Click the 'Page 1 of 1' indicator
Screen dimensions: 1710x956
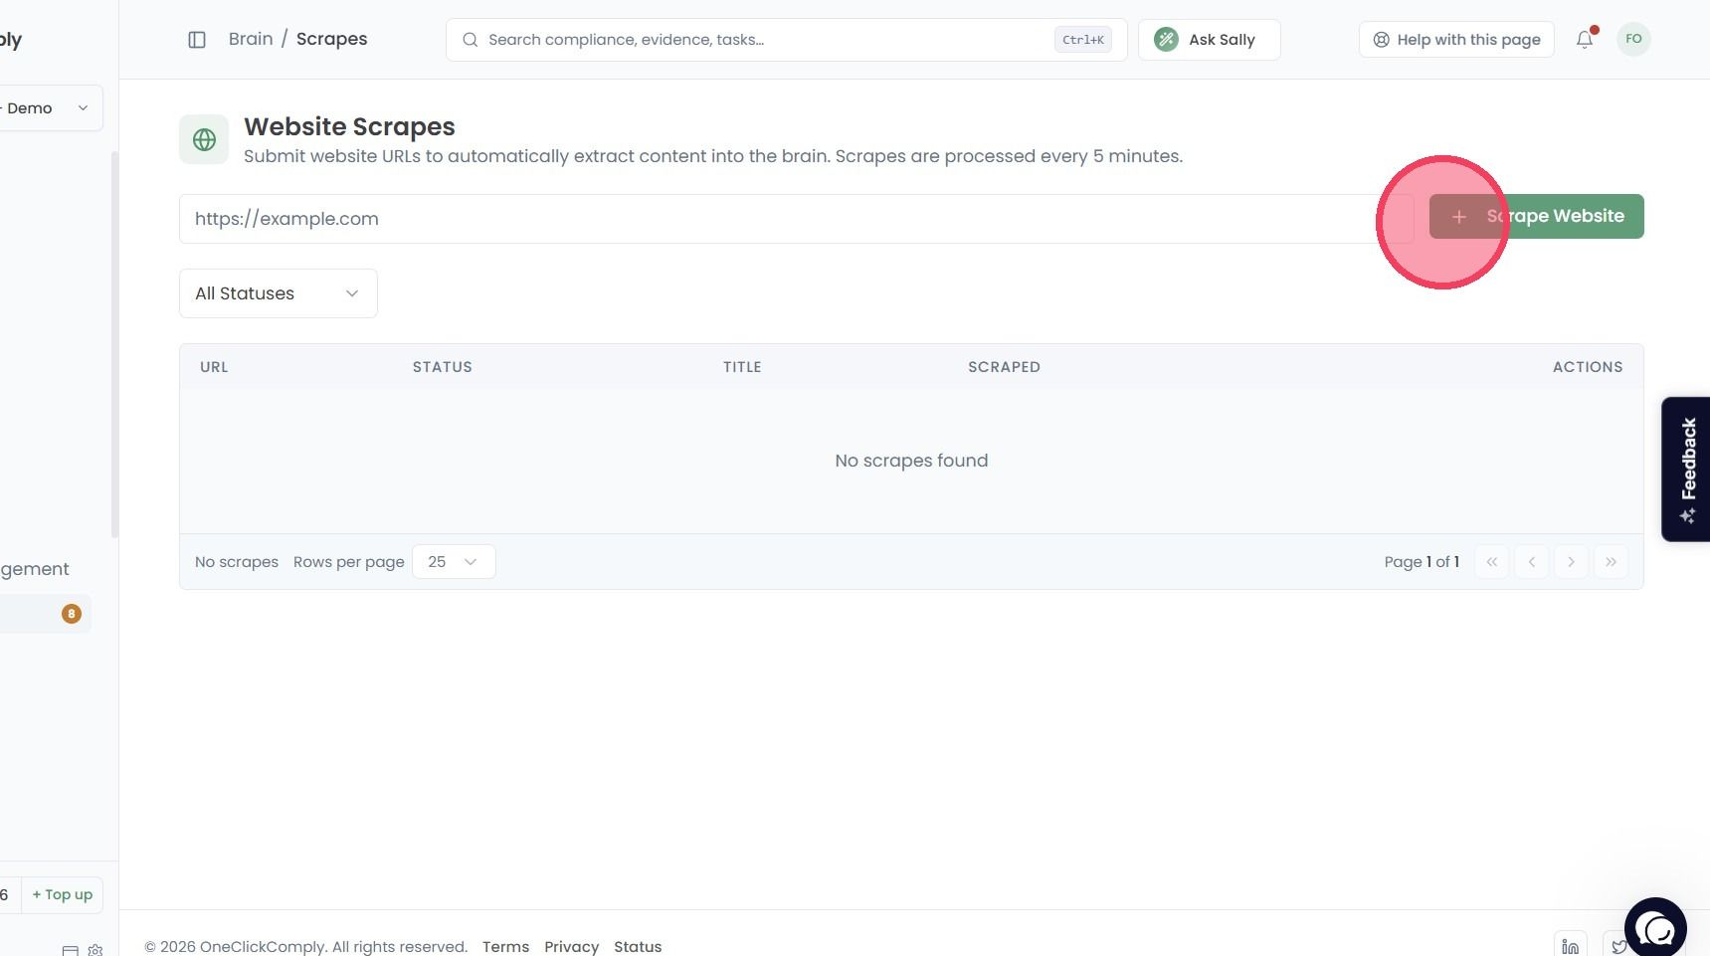click(1422, 562)
